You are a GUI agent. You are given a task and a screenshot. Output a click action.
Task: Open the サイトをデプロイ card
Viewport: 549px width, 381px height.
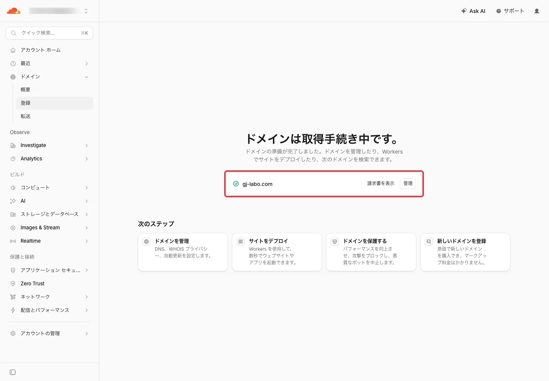(x=277, y=252)
